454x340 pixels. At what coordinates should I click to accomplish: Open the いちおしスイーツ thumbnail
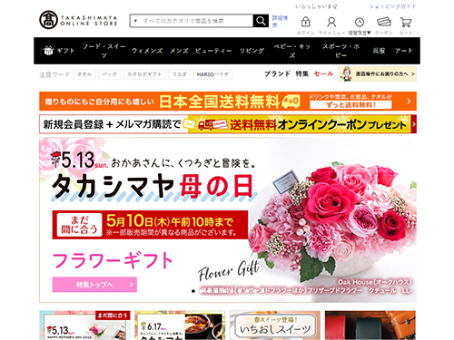pos(275,325)
